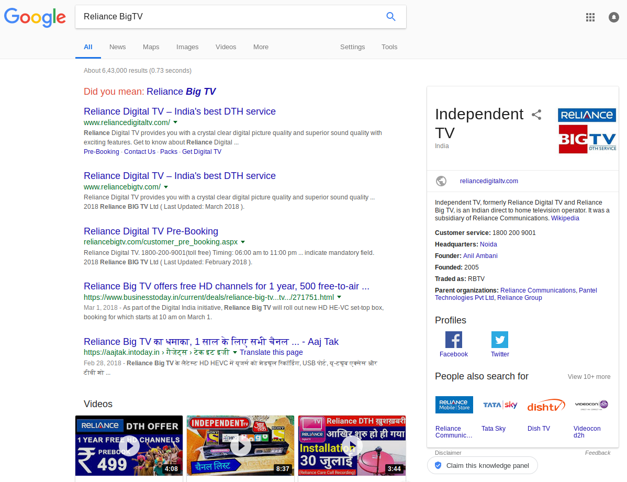Viewport: 627px width, 482px height.
Task: Click Translate this page link
Action: 271,352
